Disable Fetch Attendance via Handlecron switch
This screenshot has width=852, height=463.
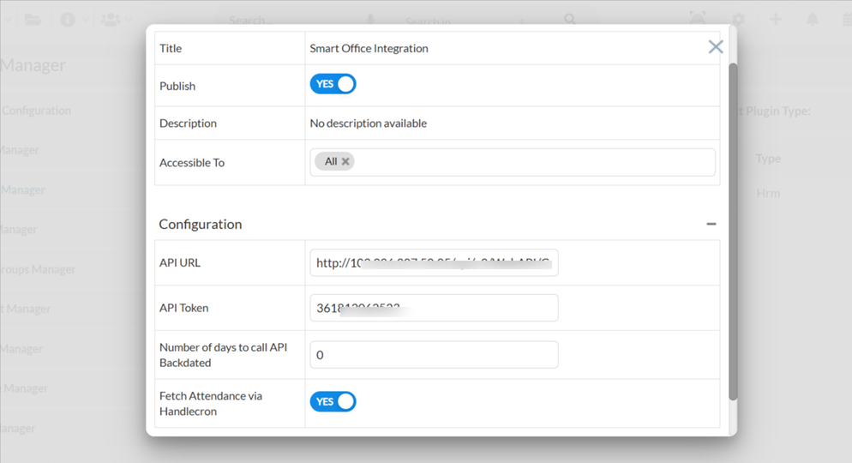(333, 401)
